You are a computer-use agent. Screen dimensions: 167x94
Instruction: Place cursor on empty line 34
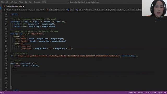(82, 73)
